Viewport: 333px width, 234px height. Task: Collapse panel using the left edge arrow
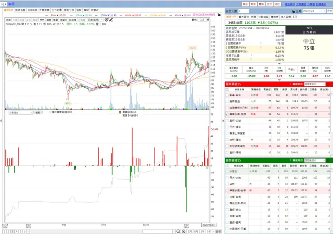tap(1, 121)
